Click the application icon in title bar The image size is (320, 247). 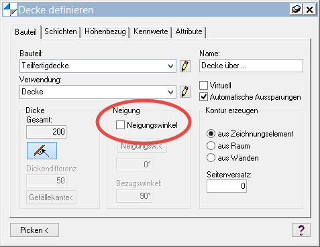point(10,9)
